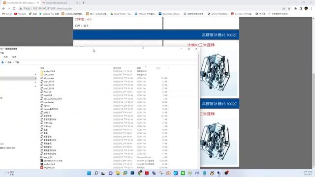Switch to the Node-RED Dashboard tab
Image resolution: width=315 pixels, height=177 pixels.
60,3
